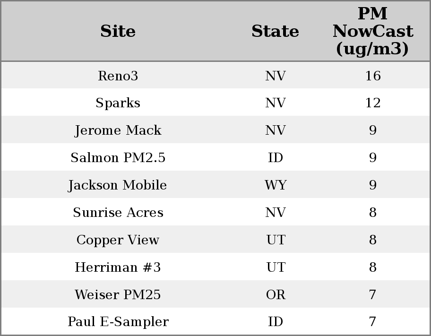Click the State column header
The width and height of the screenshot is (431, 336).
point(275,32)
